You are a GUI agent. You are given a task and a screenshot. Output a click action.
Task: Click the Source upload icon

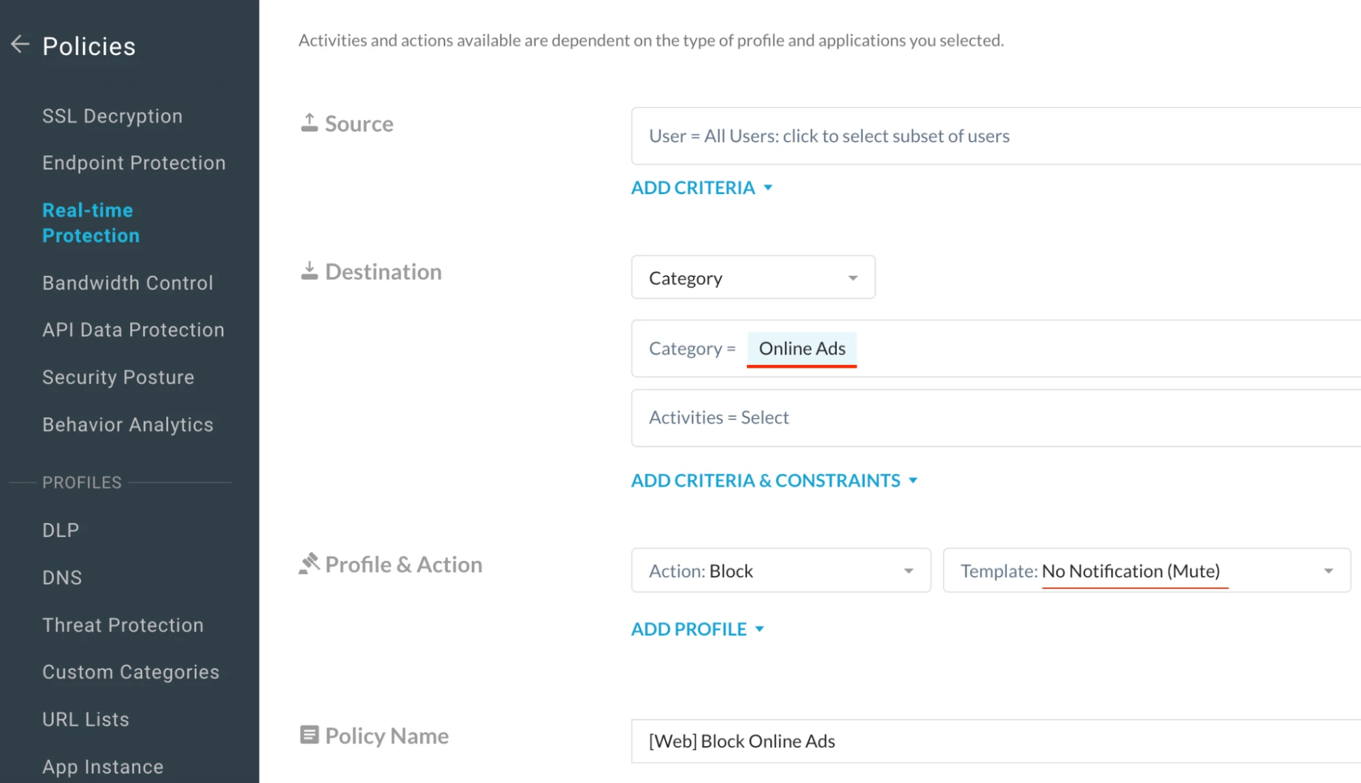pos(309,123)
